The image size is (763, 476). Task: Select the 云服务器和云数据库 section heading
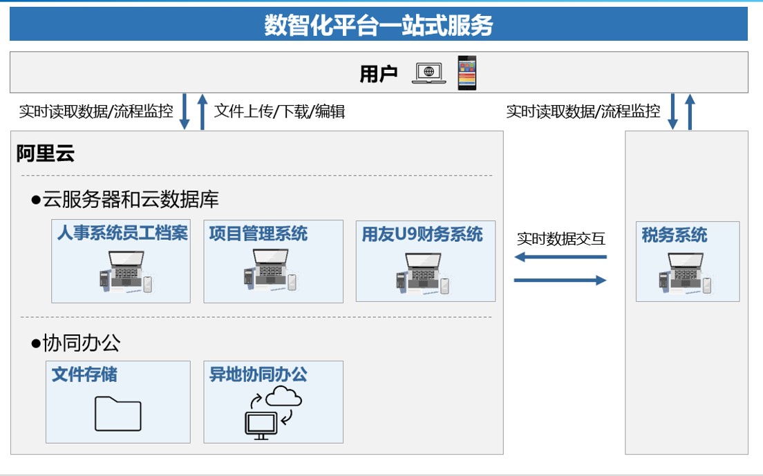click(125, 200)
